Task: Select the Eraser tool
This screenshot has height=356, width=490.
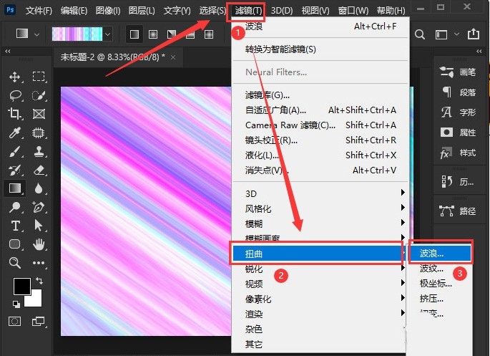Action: [x=39, y=170]
